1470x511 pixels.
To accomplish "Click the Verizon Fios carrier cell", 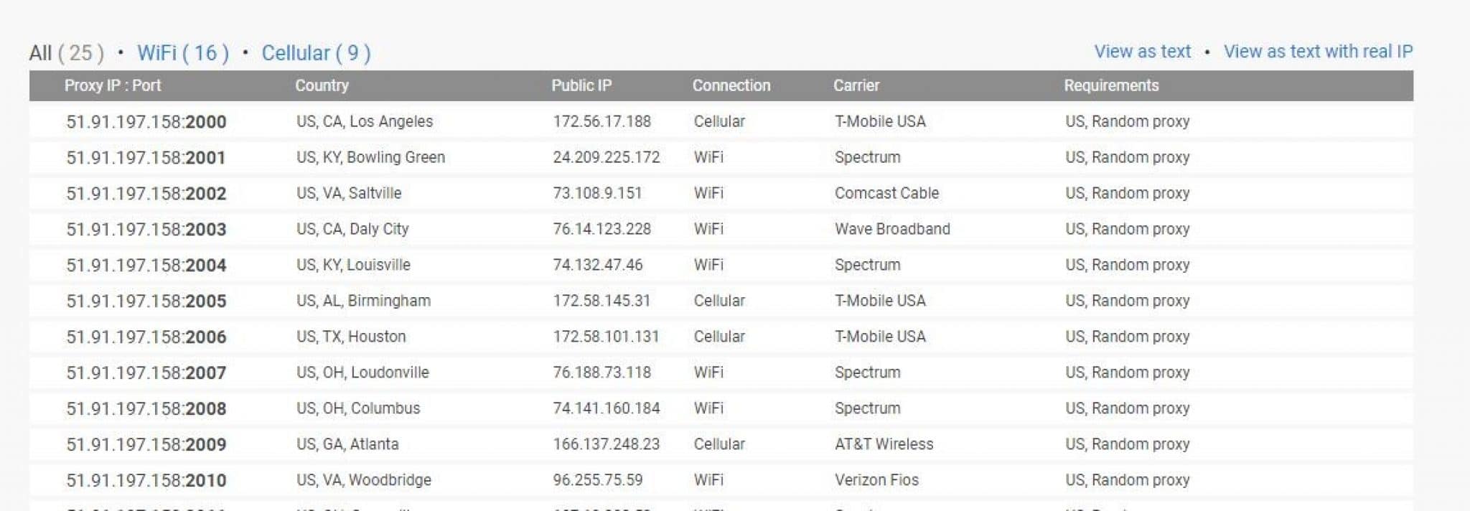I will click(x=876, y=480).
